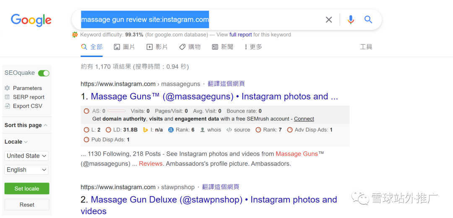This screenshot has width=453, height=218.
Task: Open the 工具 Tools menu
Action: click(x=366, y=47)
